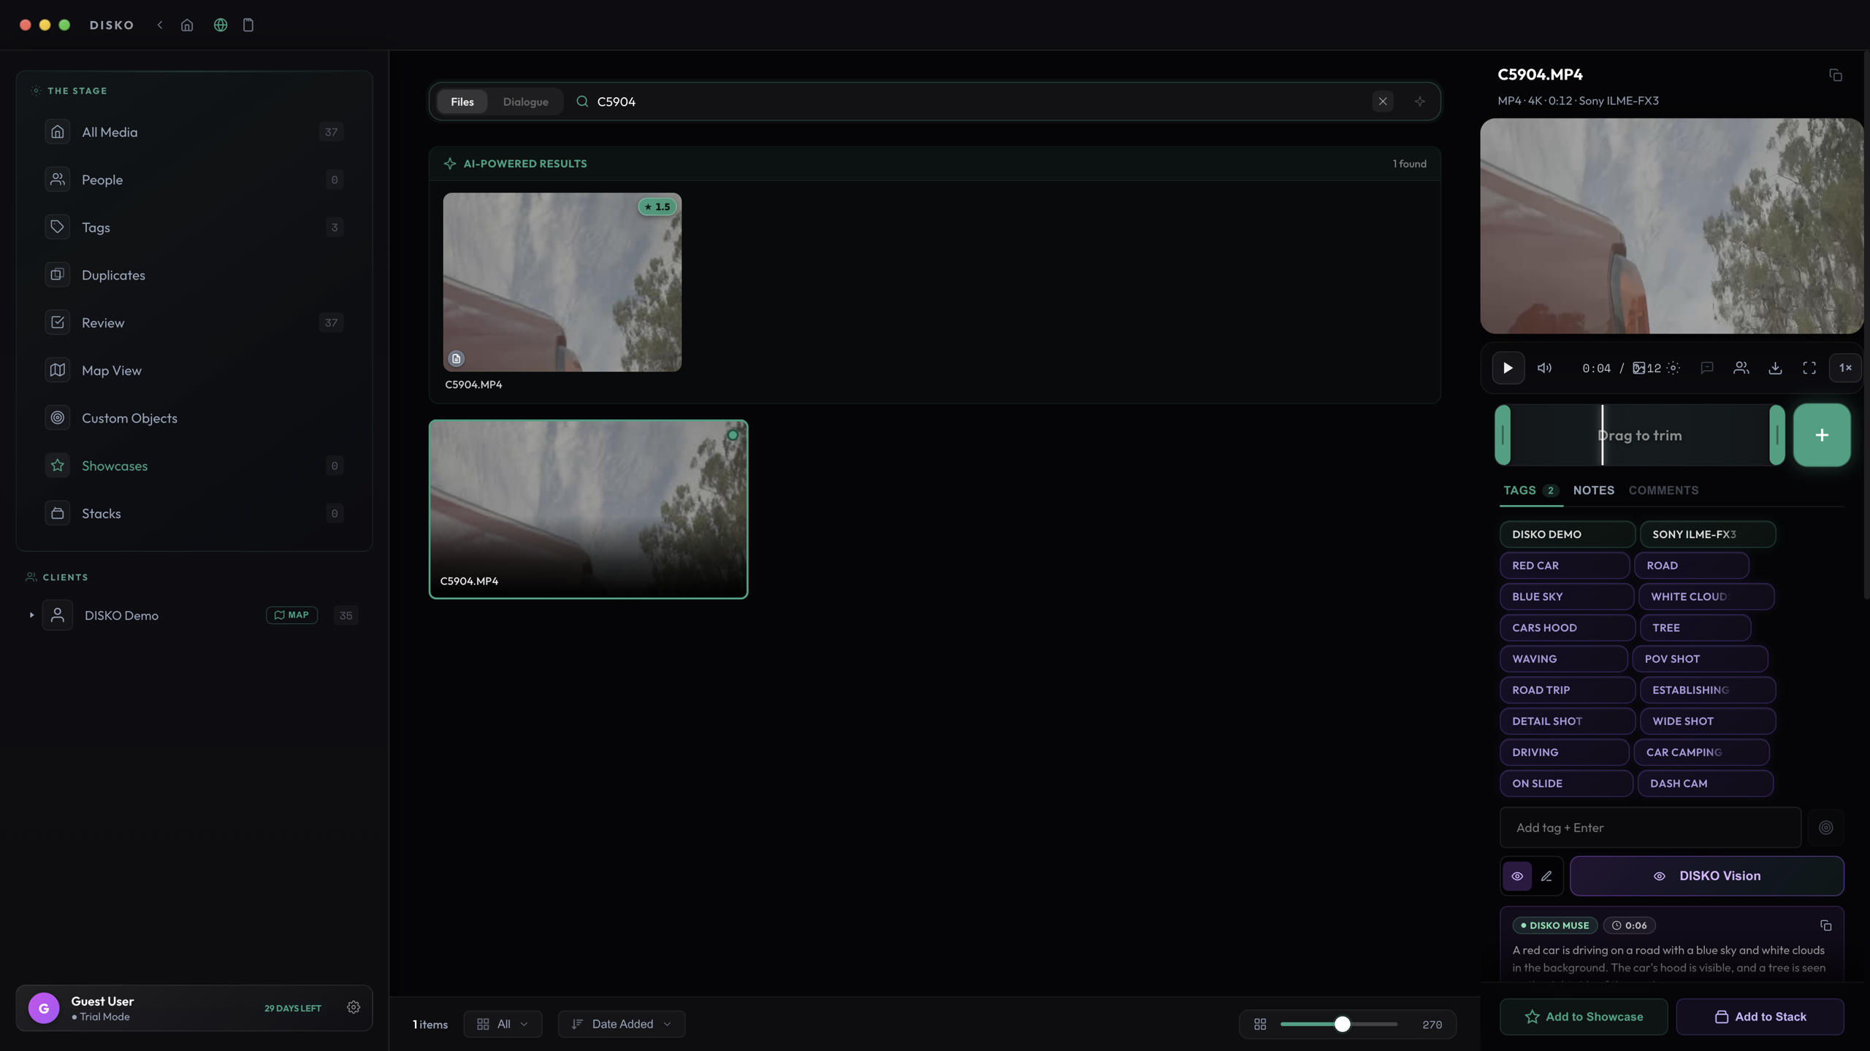Open the settings gear beside Guest User

point(354,1007)
